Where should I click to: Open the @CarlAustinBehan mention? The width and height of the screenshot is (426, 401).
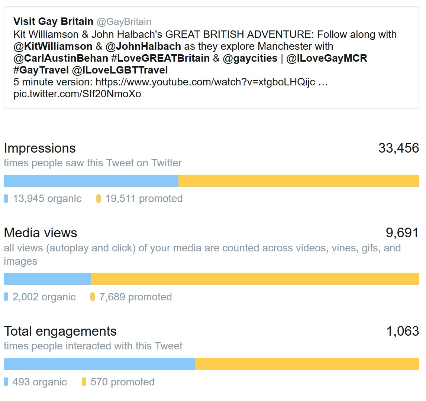61,58
